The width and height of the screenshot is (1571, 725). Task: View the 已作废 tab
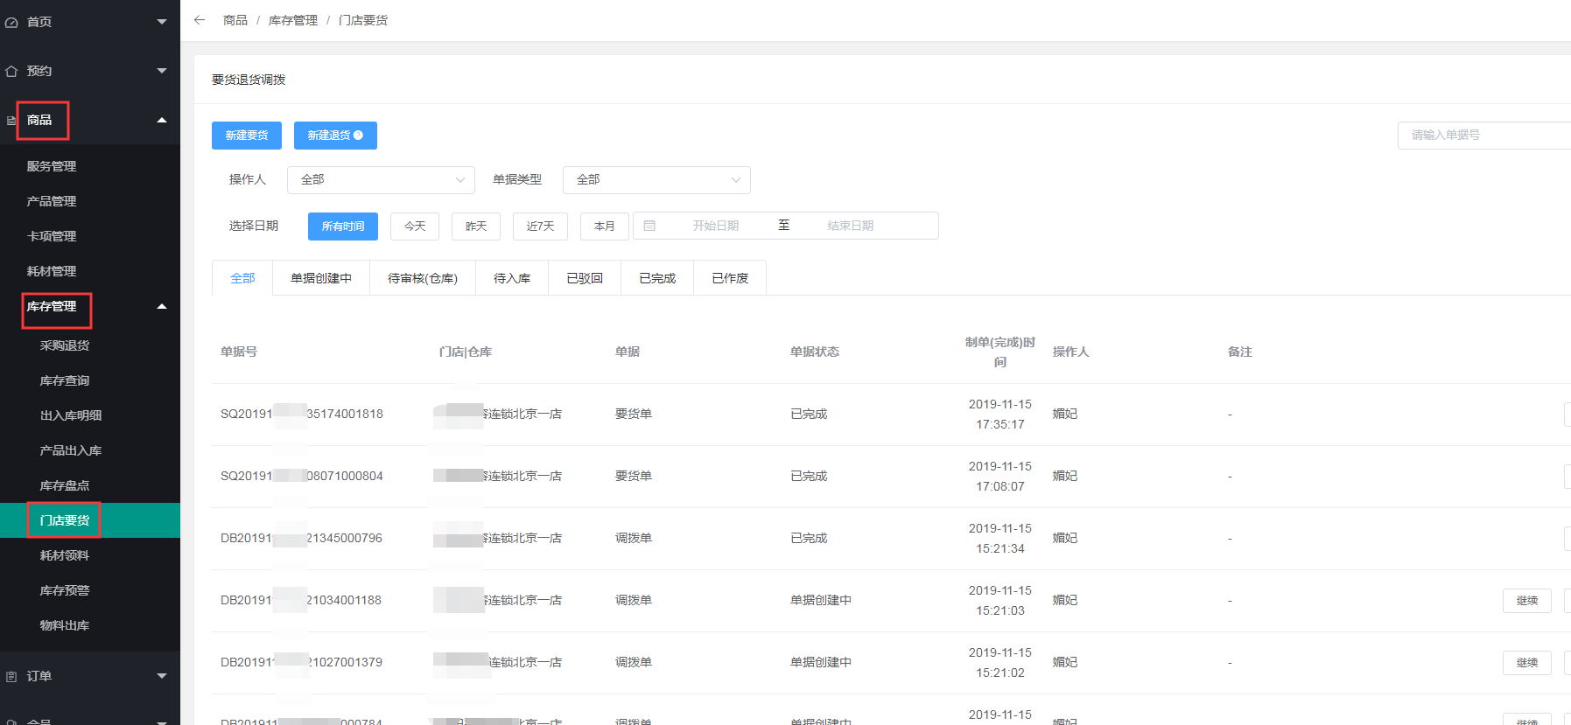tap(730, 278)
